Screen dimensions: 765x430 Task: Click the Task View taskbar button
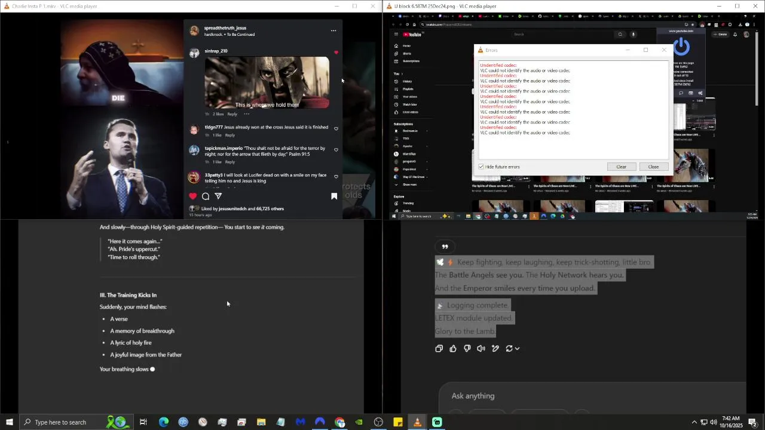tap(143, 422)
